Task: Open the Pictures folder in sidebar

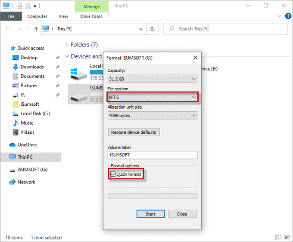Action: click(25, 86)
